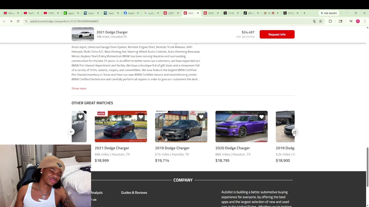Click the $24,497 price in the header
The width and height of the screenshot is (369, 207).
point(248,32)
